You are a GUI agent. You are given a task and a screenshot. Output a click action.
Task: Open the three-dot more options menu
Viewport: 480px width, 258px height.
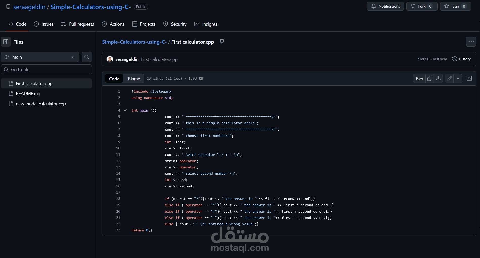pos(471,42)
